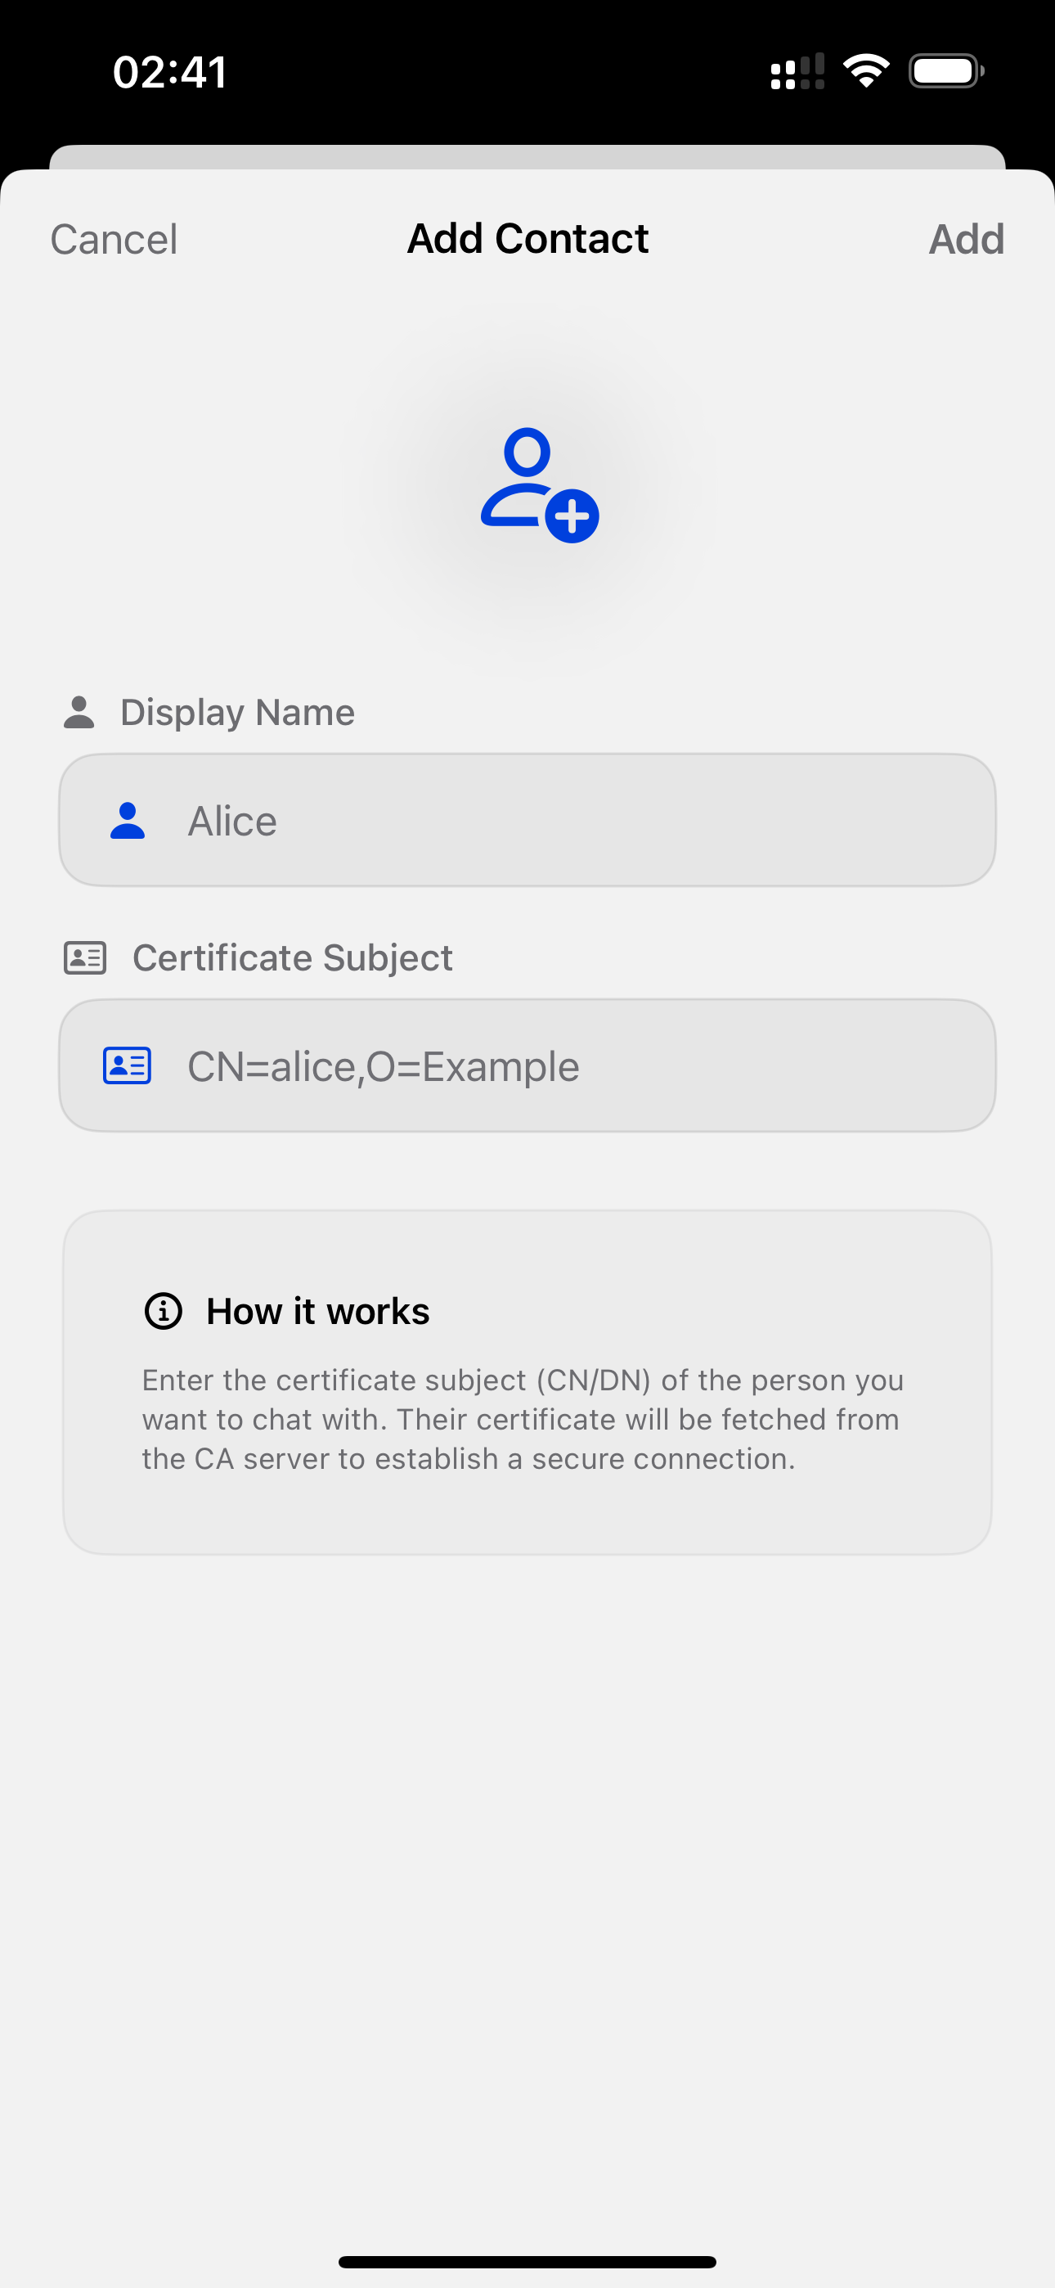This screenshot has height=2288, width=1055.
Task: Tap the battery indicator in the status bar
Action: tap(945, 71)
